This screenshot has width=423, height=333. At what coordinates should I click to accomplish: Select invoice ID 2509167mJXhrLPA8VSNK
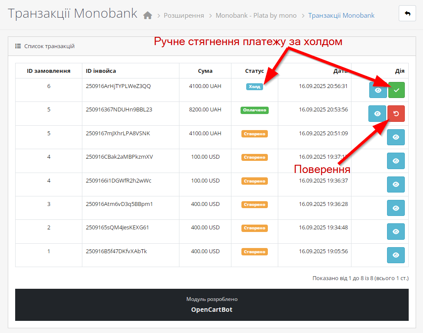(118, 133)
